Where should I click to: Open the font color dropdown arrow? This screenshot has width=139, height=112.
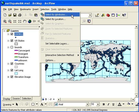click(x=124, y=104)
